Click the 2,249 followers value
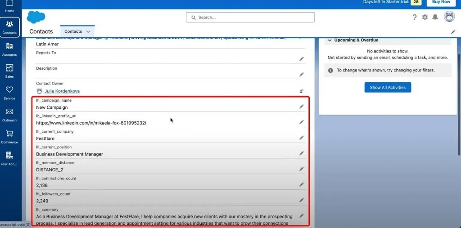This screenshot has height=228, width=461. coord(42,201)
